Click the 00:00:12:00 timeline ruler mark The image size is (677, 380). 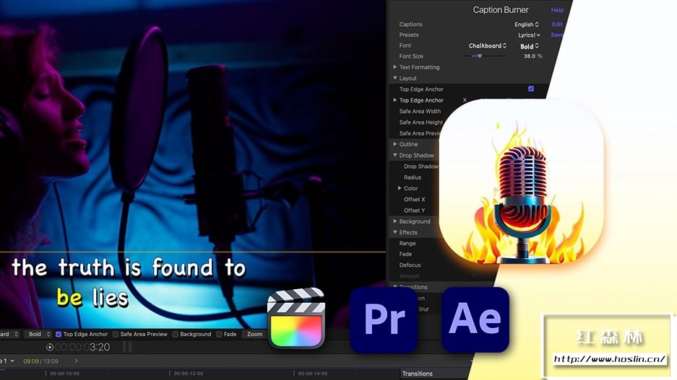pyautogui.click(x=189, y=374)
